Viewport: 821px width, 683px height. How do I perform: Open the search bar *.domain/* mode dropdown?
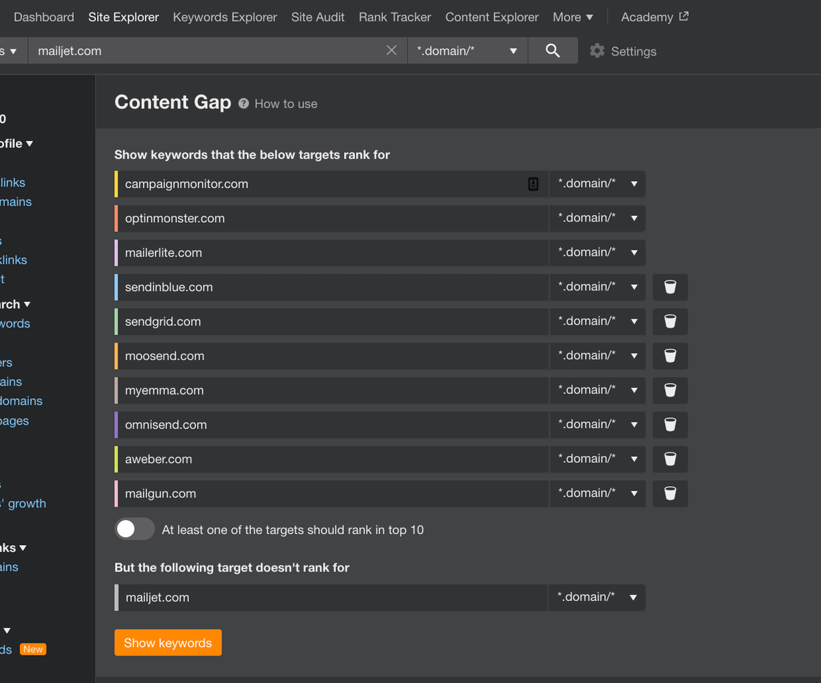(x=467, y=51)
